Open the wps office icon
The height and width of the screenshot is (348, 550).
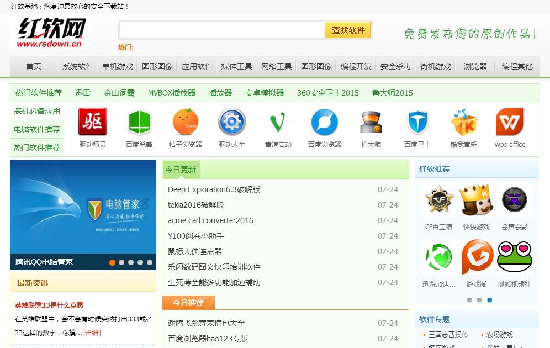pos(510,122)
